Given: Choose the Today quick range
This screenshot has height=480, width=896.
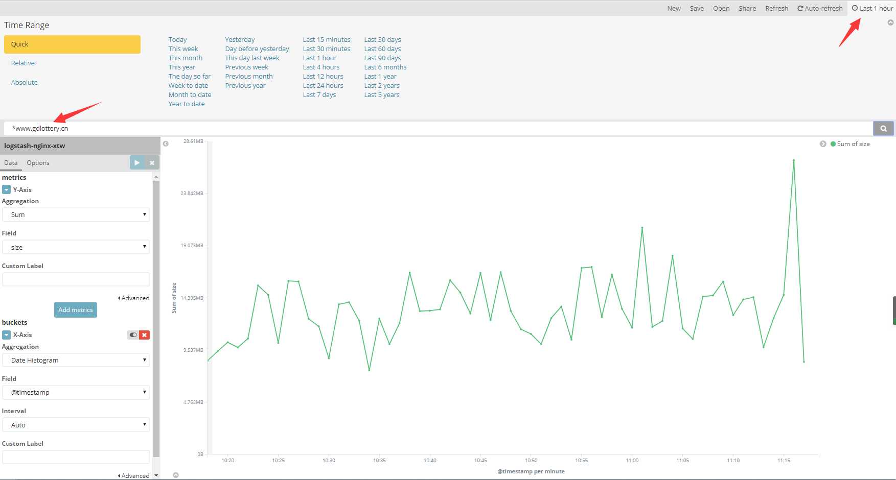Looking at the screenshot, I should tap(177, 40).
